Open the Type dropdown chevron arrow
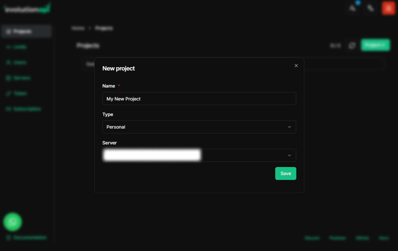The width and height of the screenshot is (398, 251). pos(289,127)
